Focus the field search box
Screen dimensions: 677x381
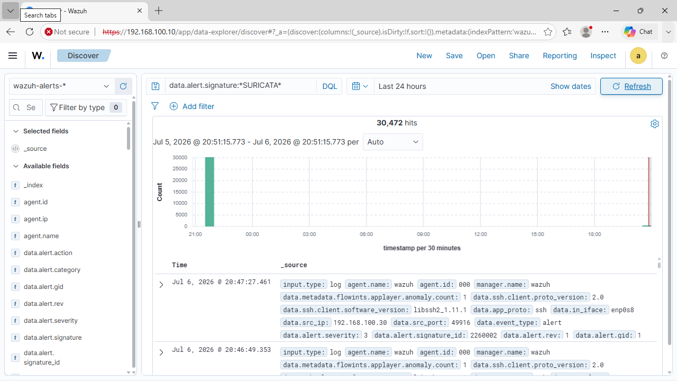pyautogui.click(x=26, y=107)
